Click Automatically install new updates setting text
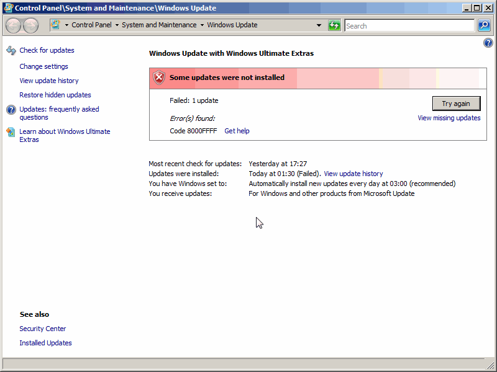497x372 pixels. click(x=352, y=184)
